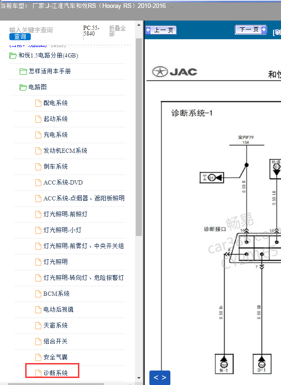The image size is (281, 385).
Task: Click the page icon beside BCM系统
Action: (x=38, y=294)
